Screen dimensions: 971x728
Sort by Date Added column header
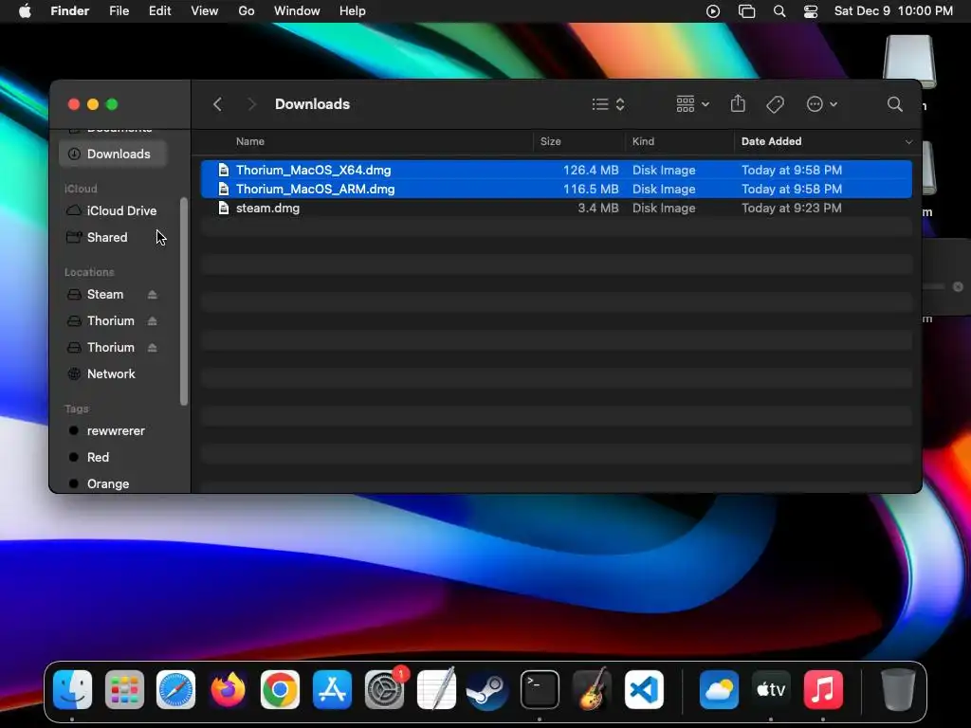click(x=772, y=142)
